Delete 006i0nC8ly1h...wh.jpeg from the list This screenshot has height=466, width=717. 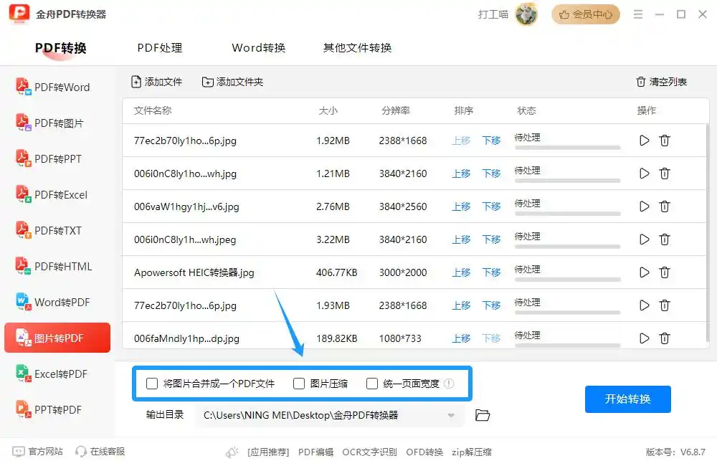[x=665, y=239]
